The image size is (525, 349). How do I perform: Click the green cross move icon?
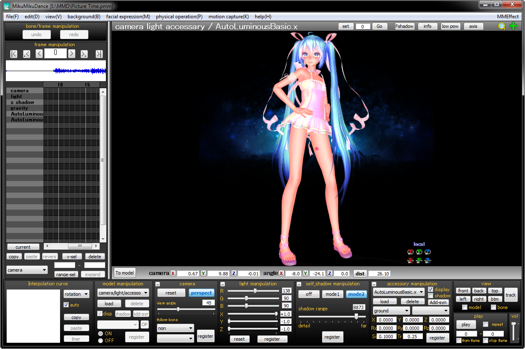513,26
